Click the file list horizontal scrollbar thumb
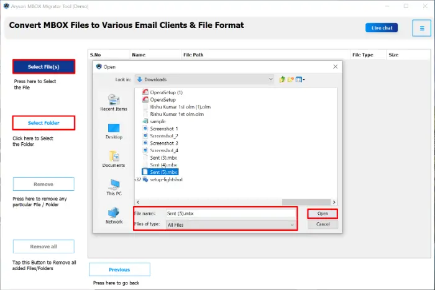Image resolution: width=435 pixels, height=290 pixels. pos(306,202)
